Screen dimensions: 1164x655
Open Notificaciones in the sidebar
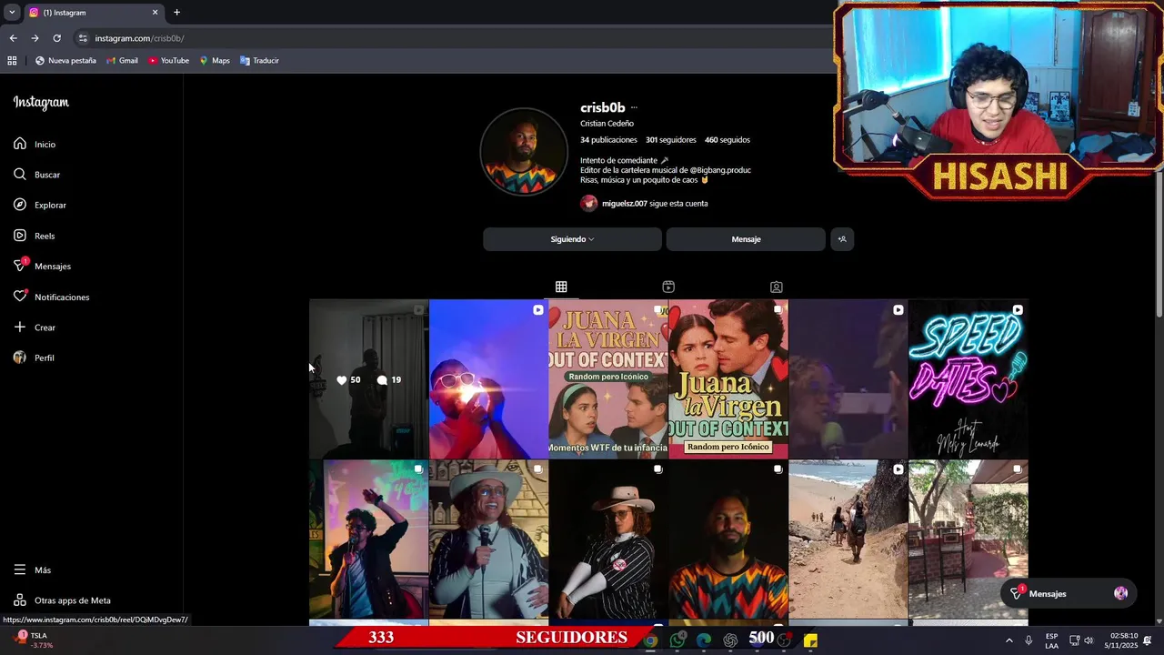[51, 297]
